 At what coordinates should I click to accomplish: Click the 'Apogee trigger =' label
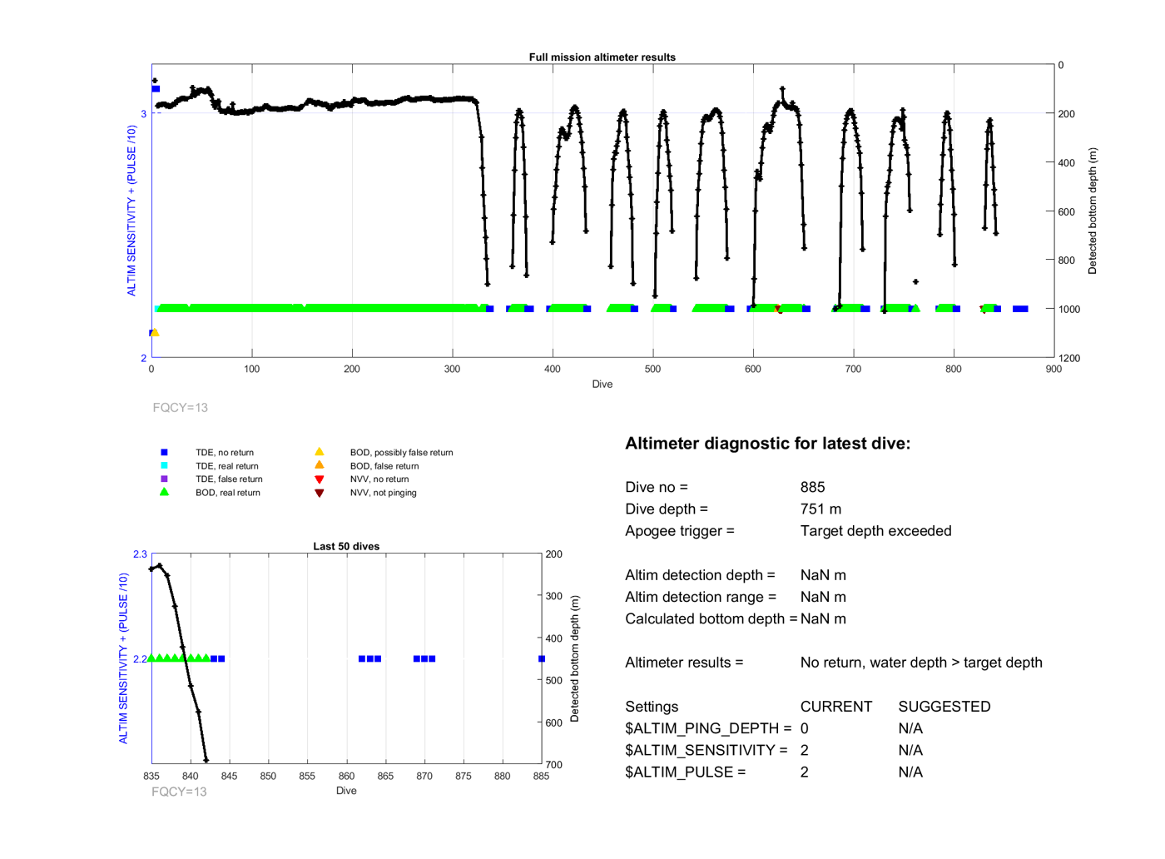pos(680,531)
